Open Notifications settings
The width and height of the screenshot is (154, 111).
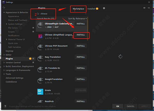tap(14, 36)
